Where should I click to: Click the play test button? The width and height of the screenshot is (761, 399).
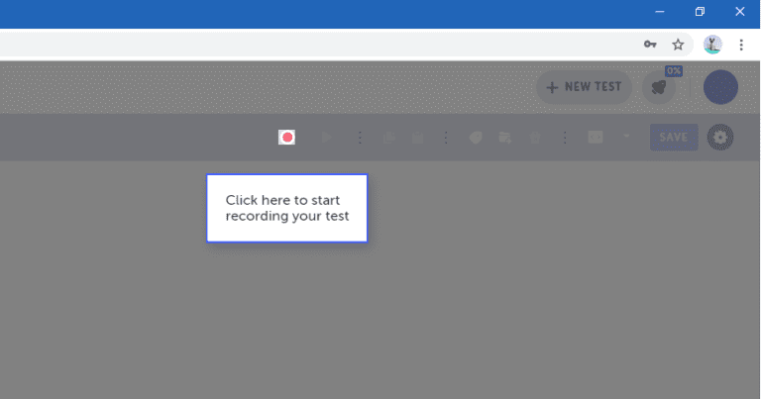[x=327, y=138]
